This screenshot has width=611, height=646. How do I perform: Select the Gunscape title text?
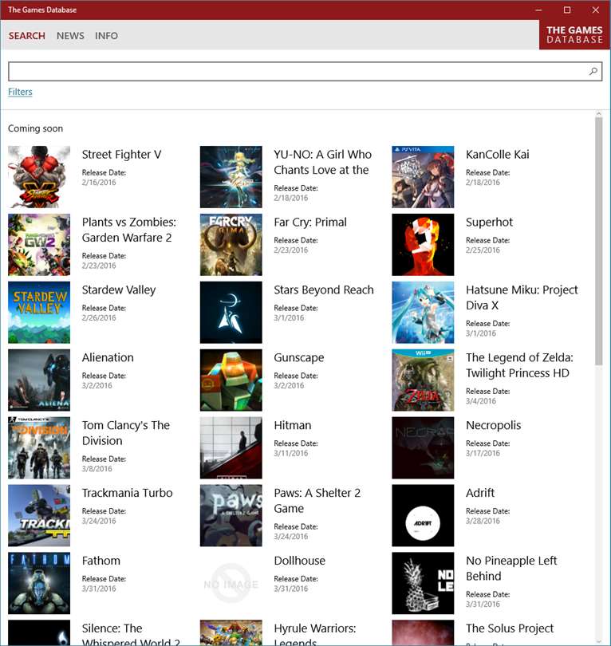[298, 357]
